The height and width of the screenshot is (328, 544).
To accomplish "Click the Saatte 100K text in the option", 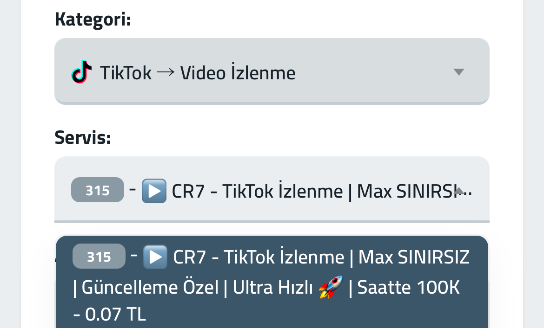I will (x=408, y=288).
